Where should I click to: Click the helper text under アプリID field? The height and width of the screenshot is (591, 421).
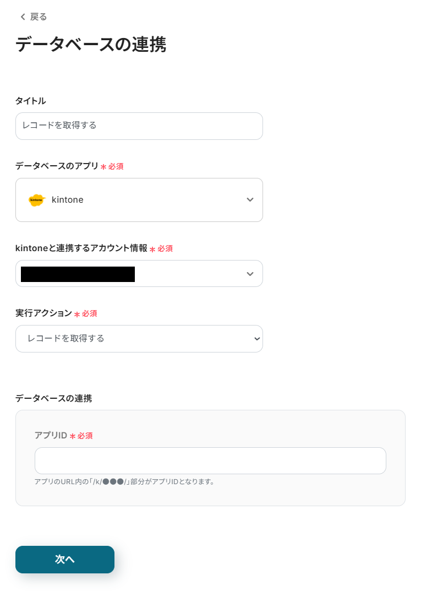(x=124, y=481)
